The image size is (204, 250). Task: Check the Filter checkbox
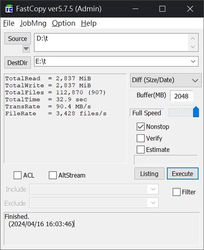point(177,192)
